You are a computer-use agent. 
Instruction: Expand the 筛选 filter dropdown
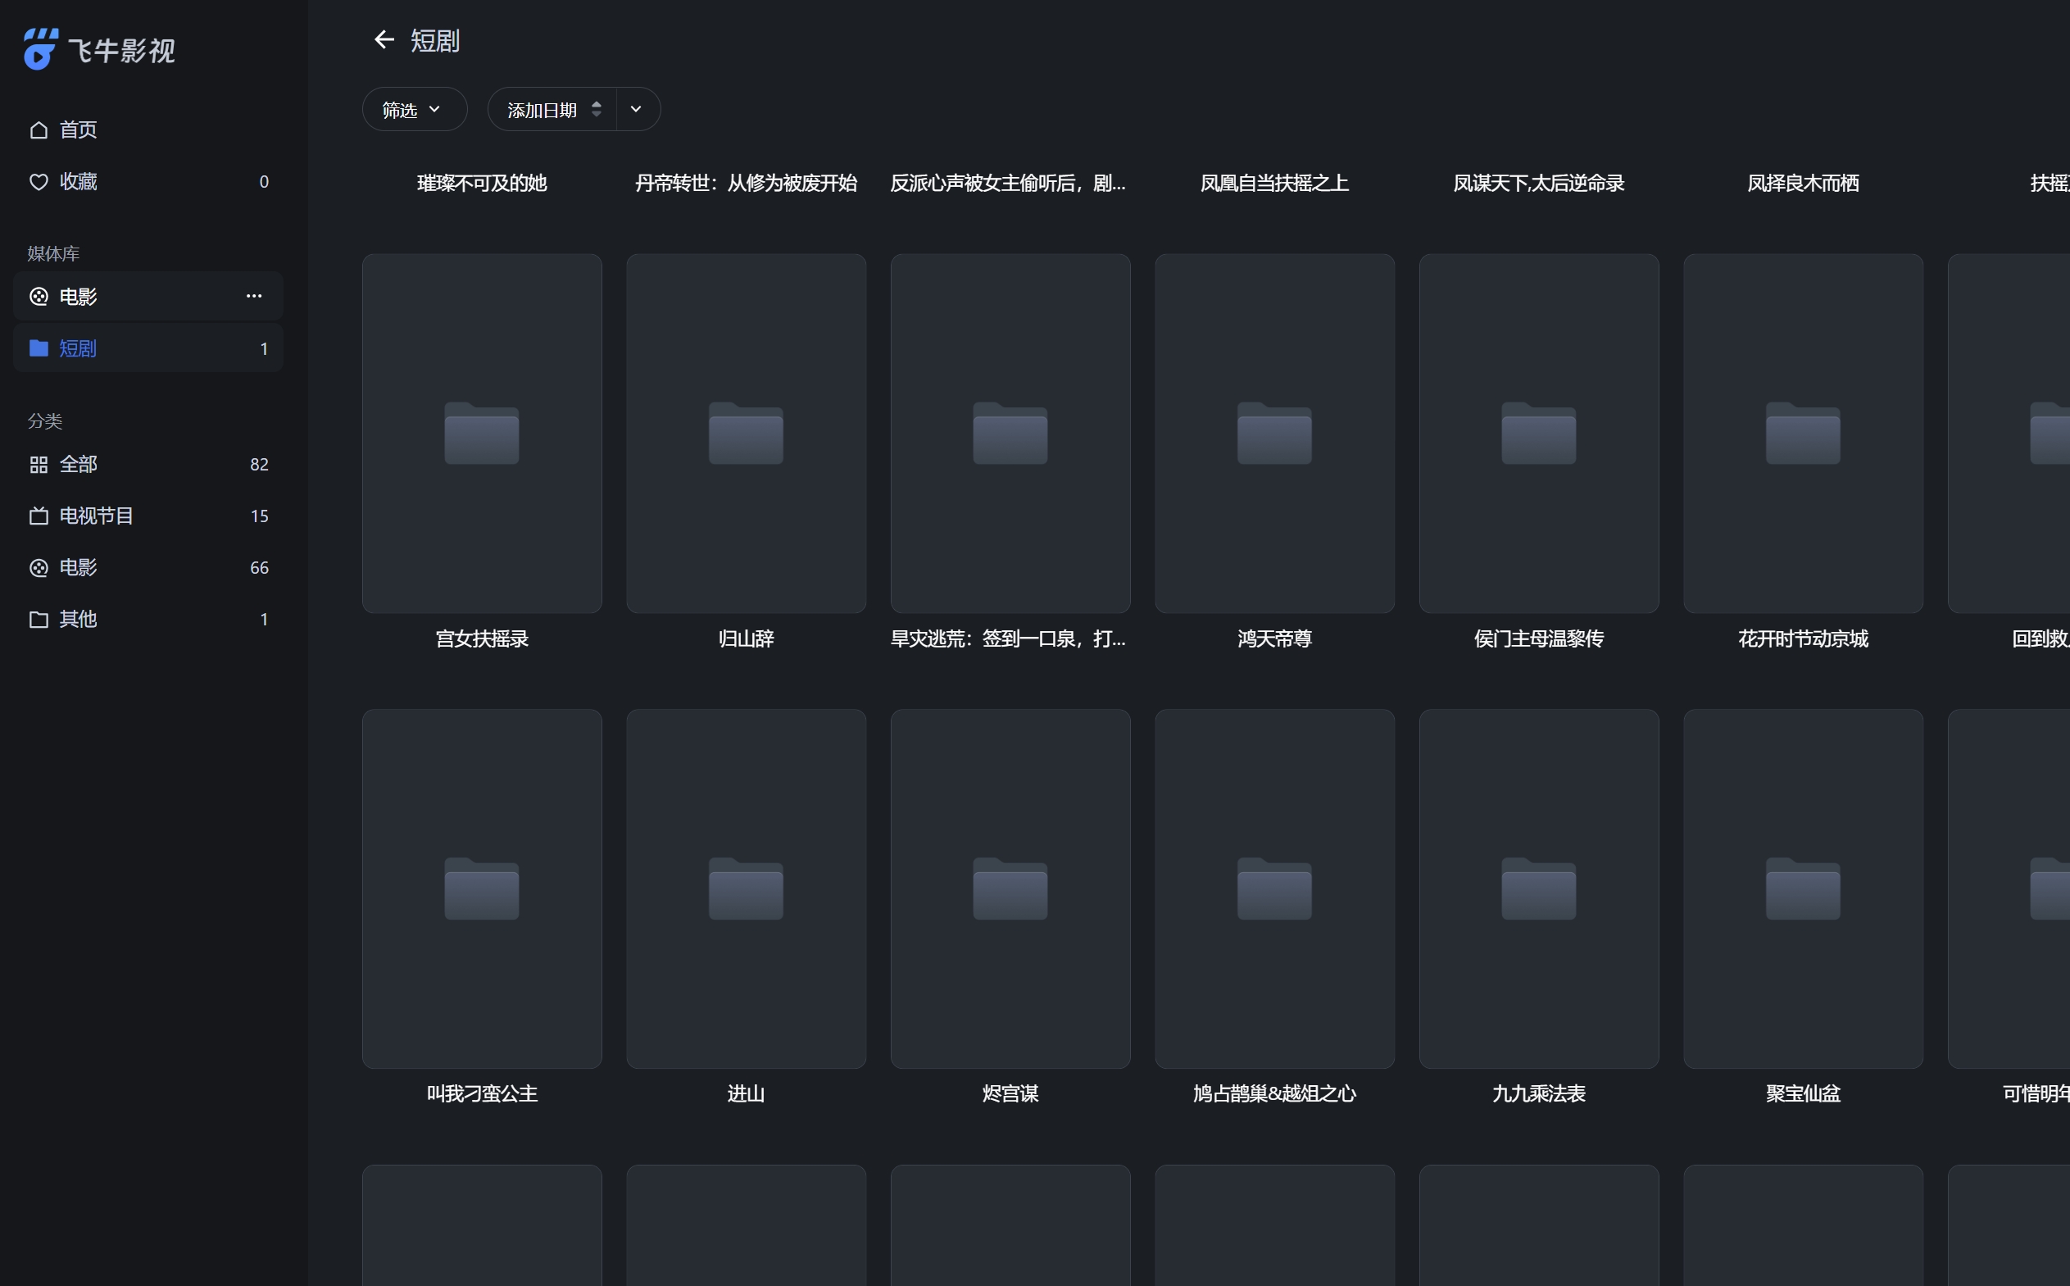click(413, 110)
